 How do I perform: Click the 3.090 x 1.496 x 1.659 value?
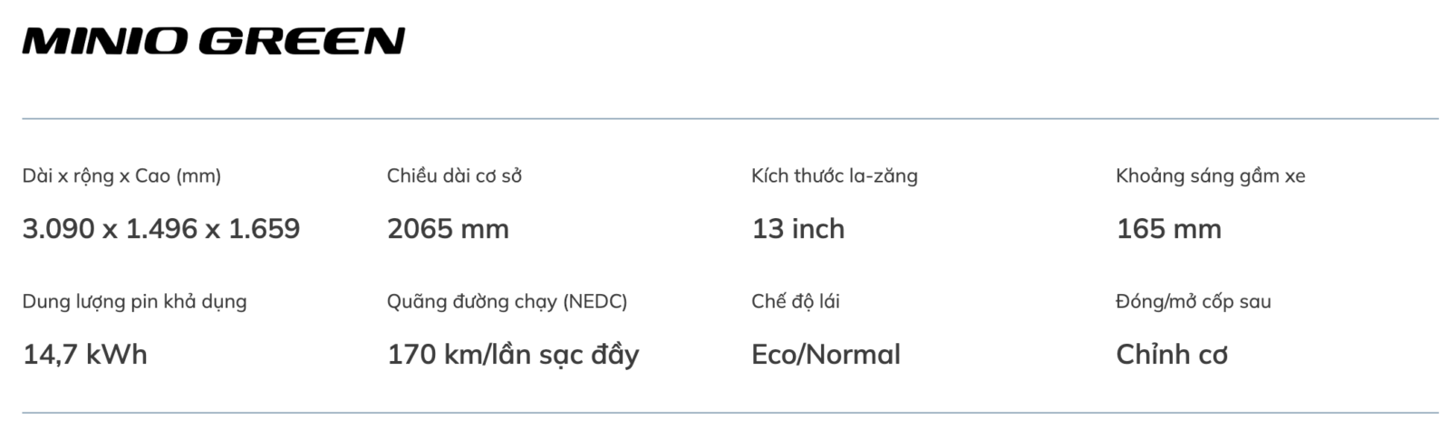[161, 229]
